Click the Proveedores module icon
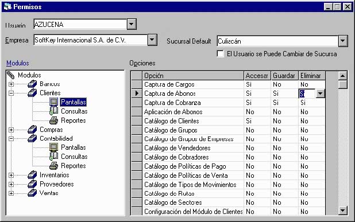The width and height of the screenshot is (355, 222). (x=32, y=184)
